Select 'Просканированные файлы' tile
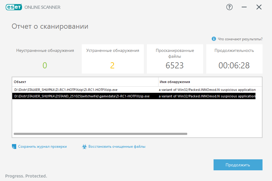272x181 pixels. [175, 59]
